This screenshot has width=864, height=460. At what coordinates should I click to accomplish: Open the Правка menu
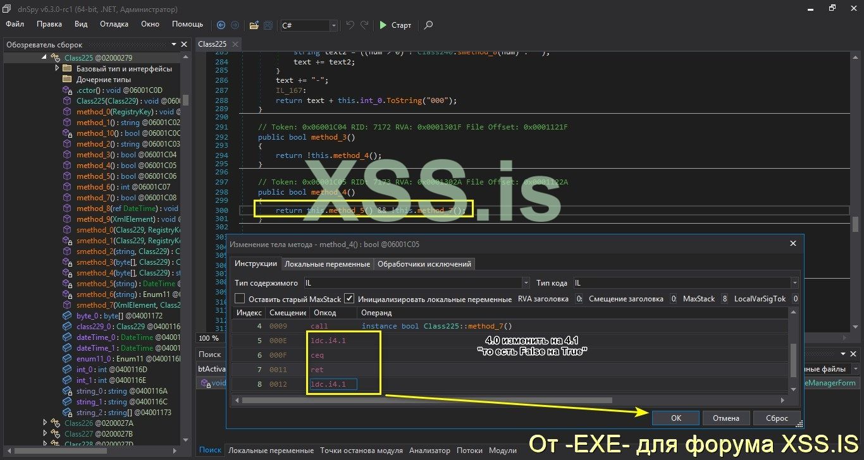[49, 24]
